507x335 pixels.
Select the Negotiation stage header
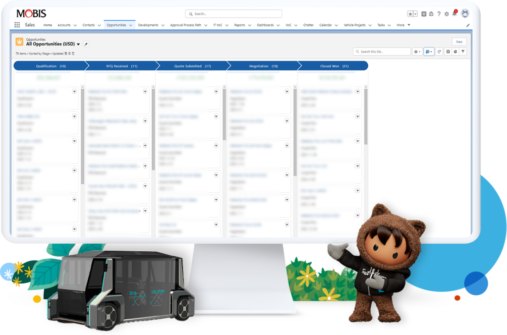pos(263,66)
